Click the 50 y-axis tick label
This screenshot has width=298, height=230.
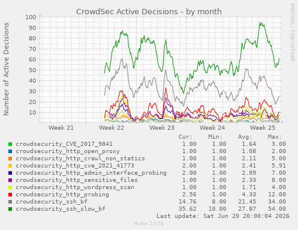tap(32, 70)
